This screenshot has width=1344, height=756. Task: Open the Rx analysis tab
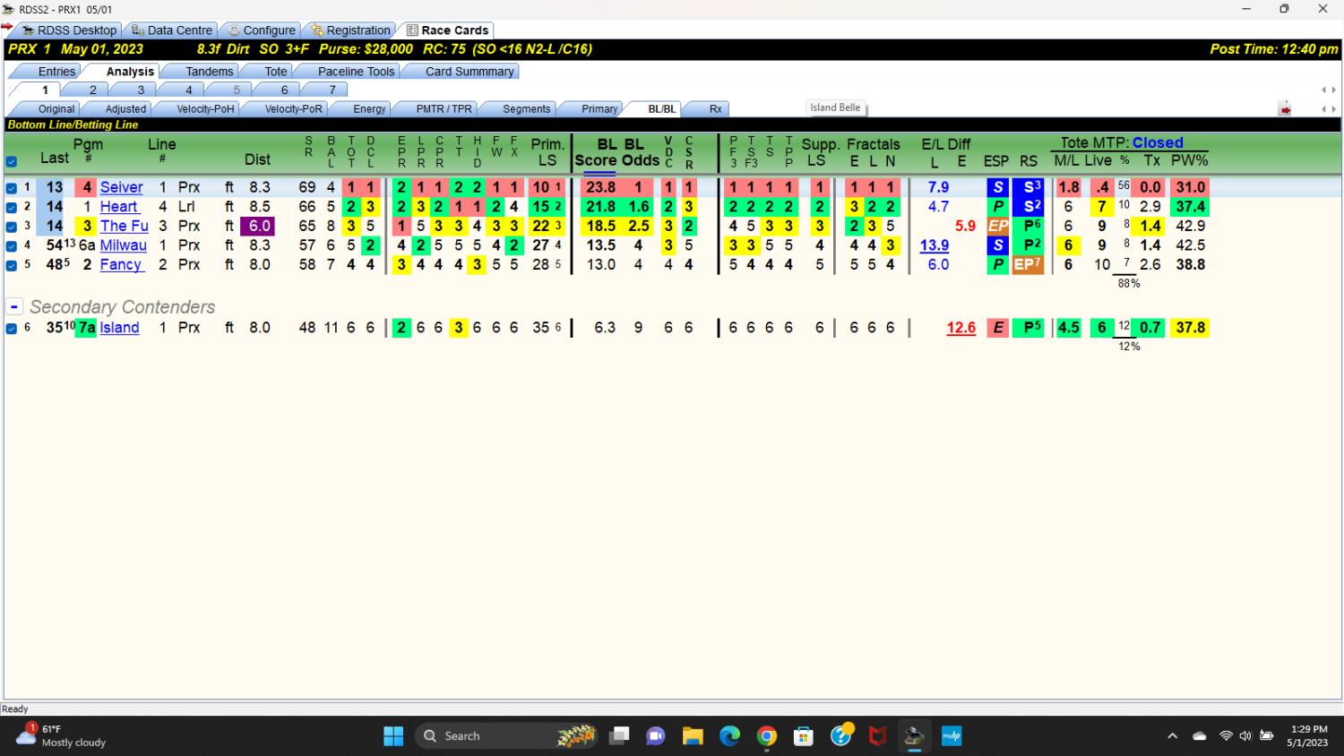click(x=715, y=109)
